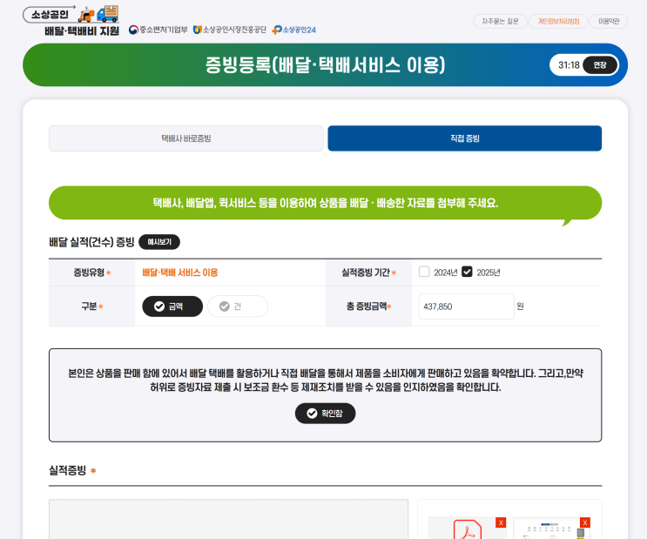Open the 중소벤처기업부 logo link
Image resolution: width=647 pixels, height=539 pixels.
click(x=158, y=30)
